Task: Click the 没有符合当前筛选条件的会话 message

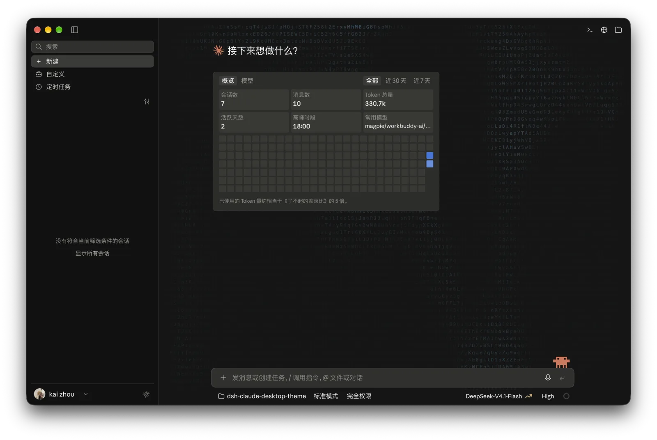Action: coord(92,241)
